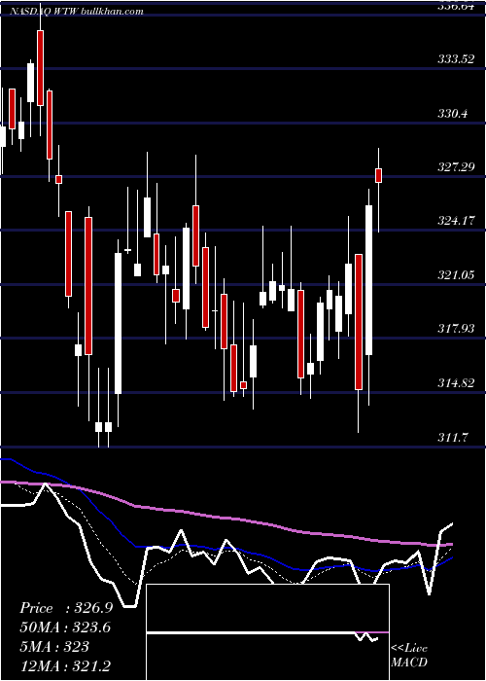Click the Live MACD inset chart box
Screen dimensions: 486x681
tap(267, 632)
